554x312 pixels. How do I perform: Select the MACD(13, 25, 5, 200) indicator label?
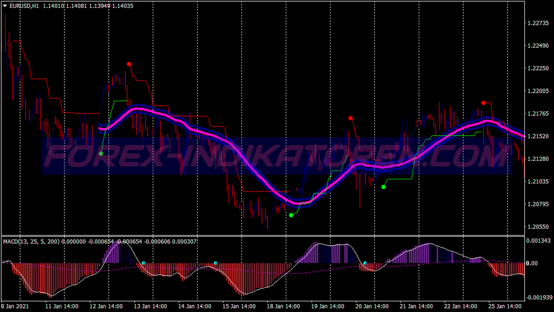pos(31,242)
